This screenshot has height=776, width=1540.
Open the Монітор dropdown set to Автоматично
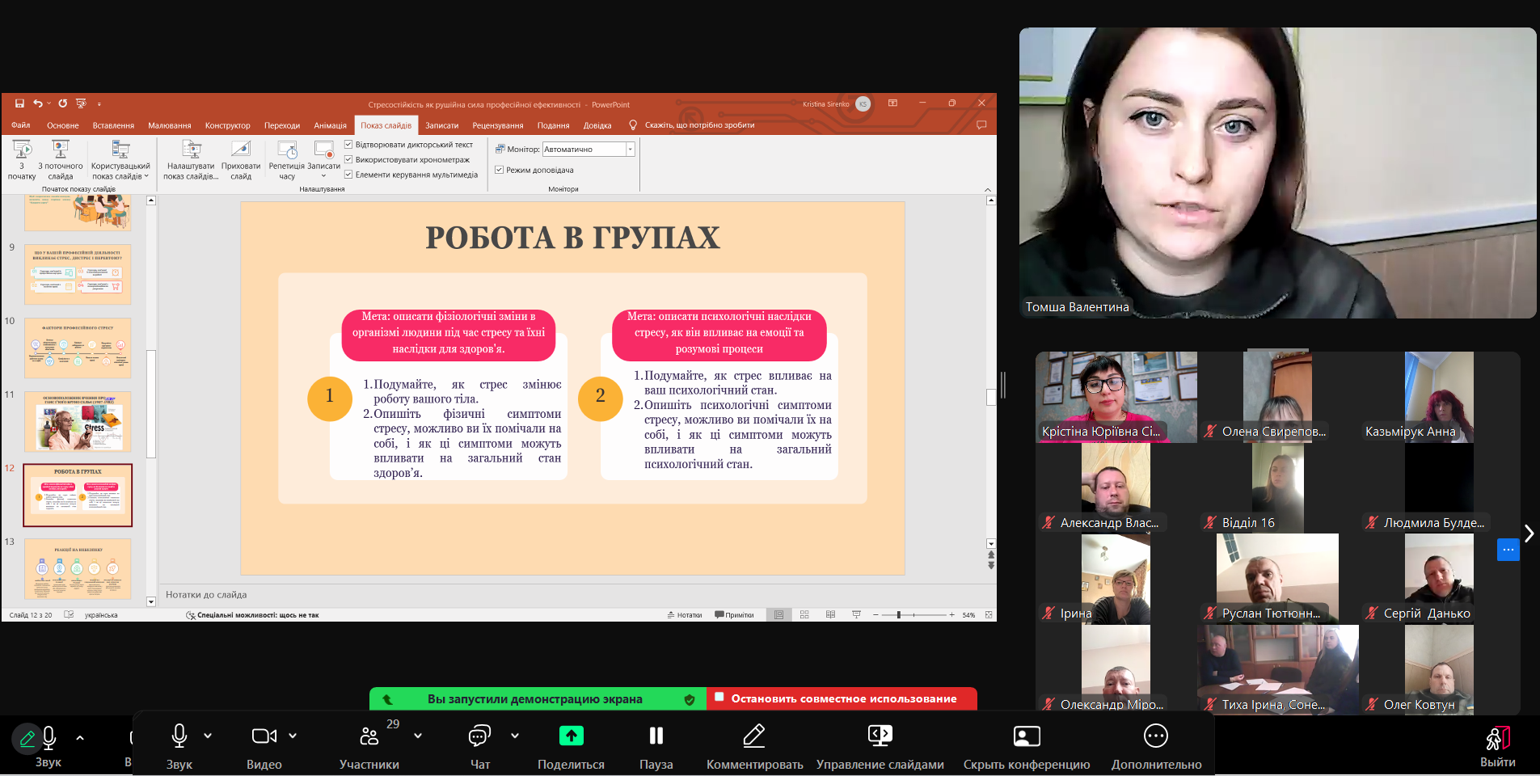coord(630,150)
